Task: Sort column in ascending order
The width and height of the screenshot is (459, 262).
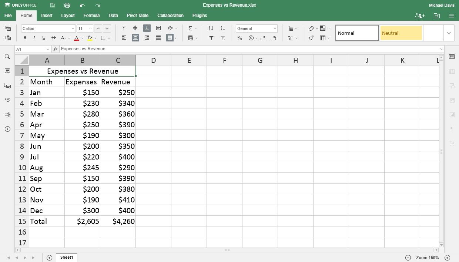Action: 211,28
